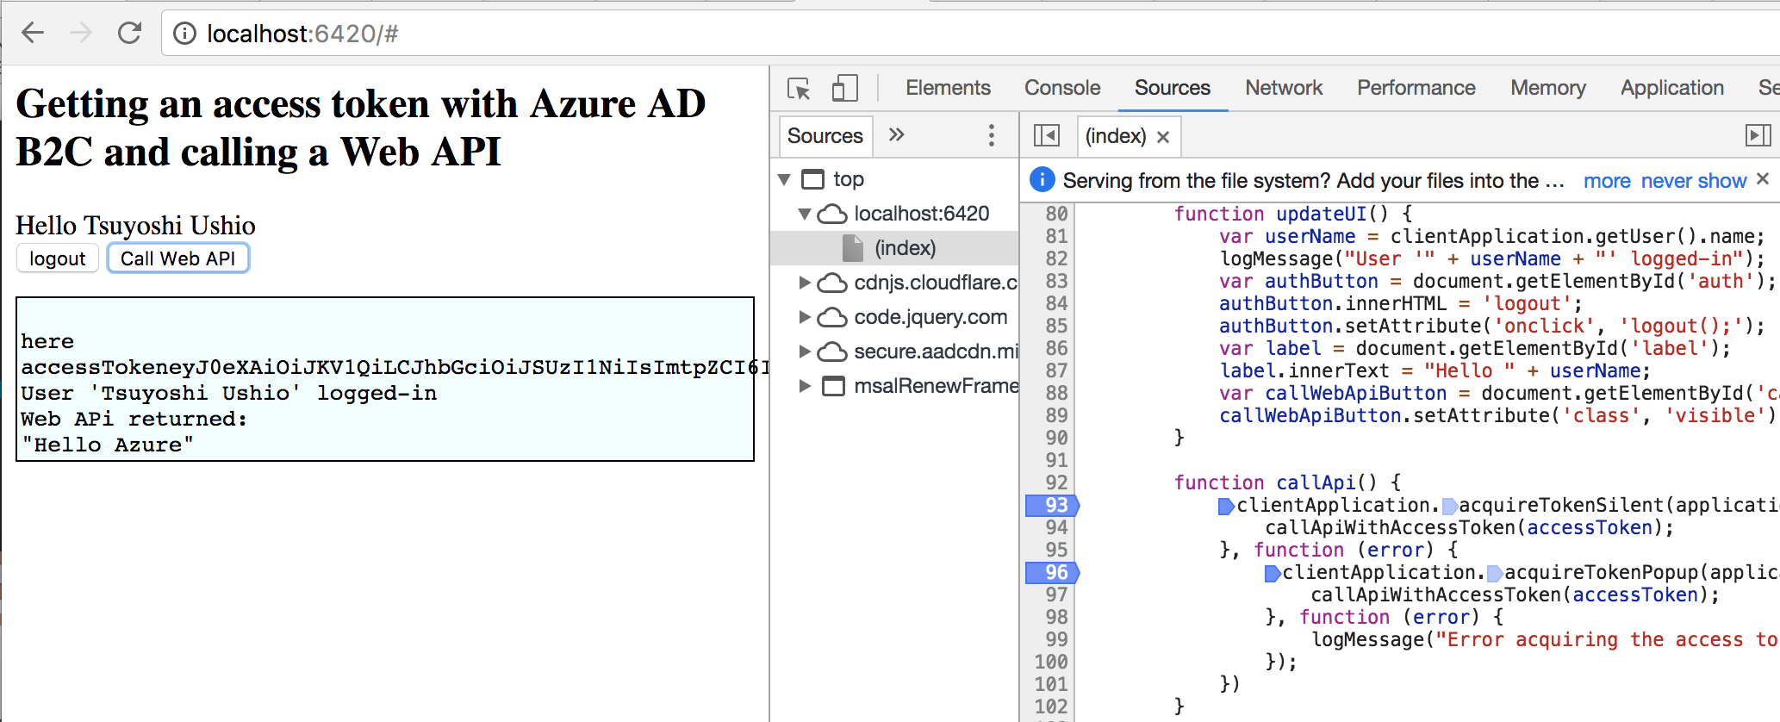
Task: Open the Console tab
Action: click(1062, 88)
